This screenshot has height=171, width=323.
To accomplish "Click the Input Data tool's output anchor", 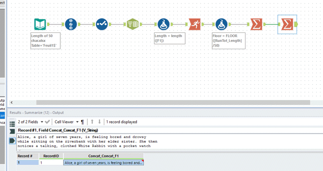I will (48, 24).
